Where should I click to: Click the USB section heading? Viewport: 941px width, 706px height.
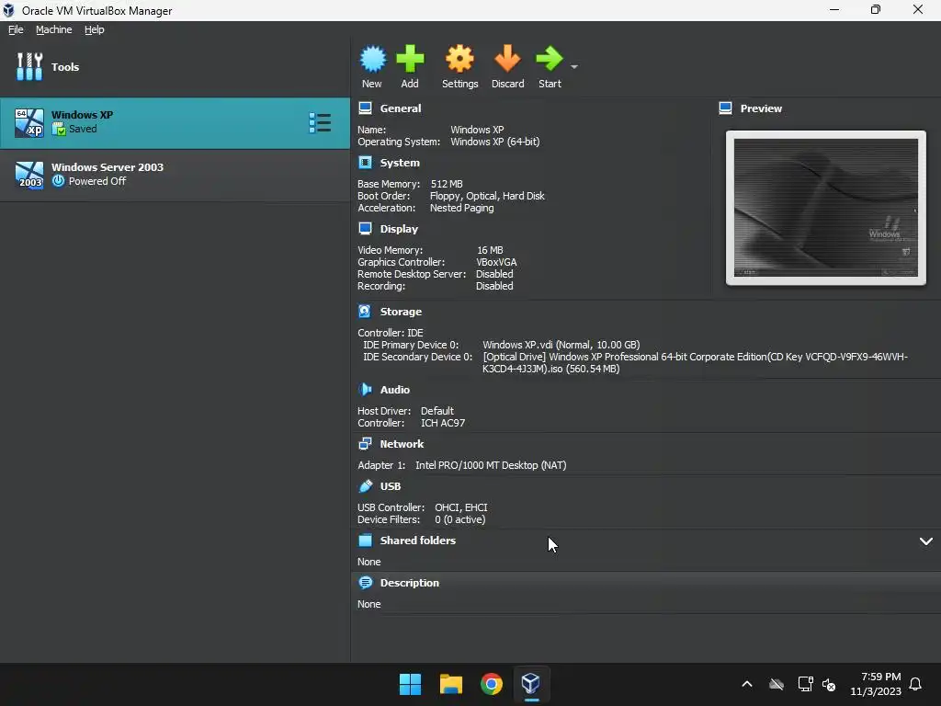pos(390,486)
